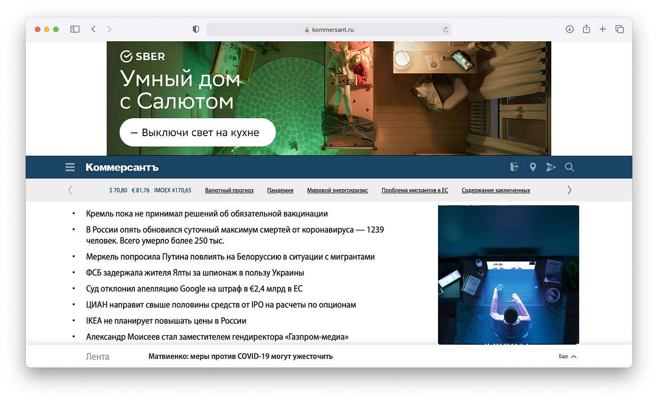The height and width of the screenshot is (407, 658).
Task: Click the Выключи свет на кухне button
Action: coord(197,132)
